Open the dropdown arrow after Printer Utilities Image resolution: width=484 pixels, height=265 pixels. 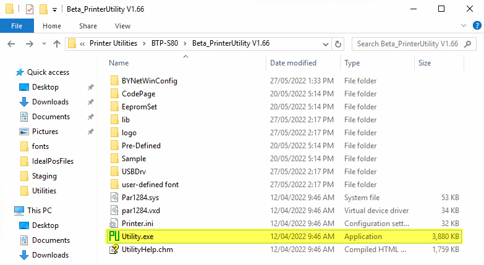144,43
